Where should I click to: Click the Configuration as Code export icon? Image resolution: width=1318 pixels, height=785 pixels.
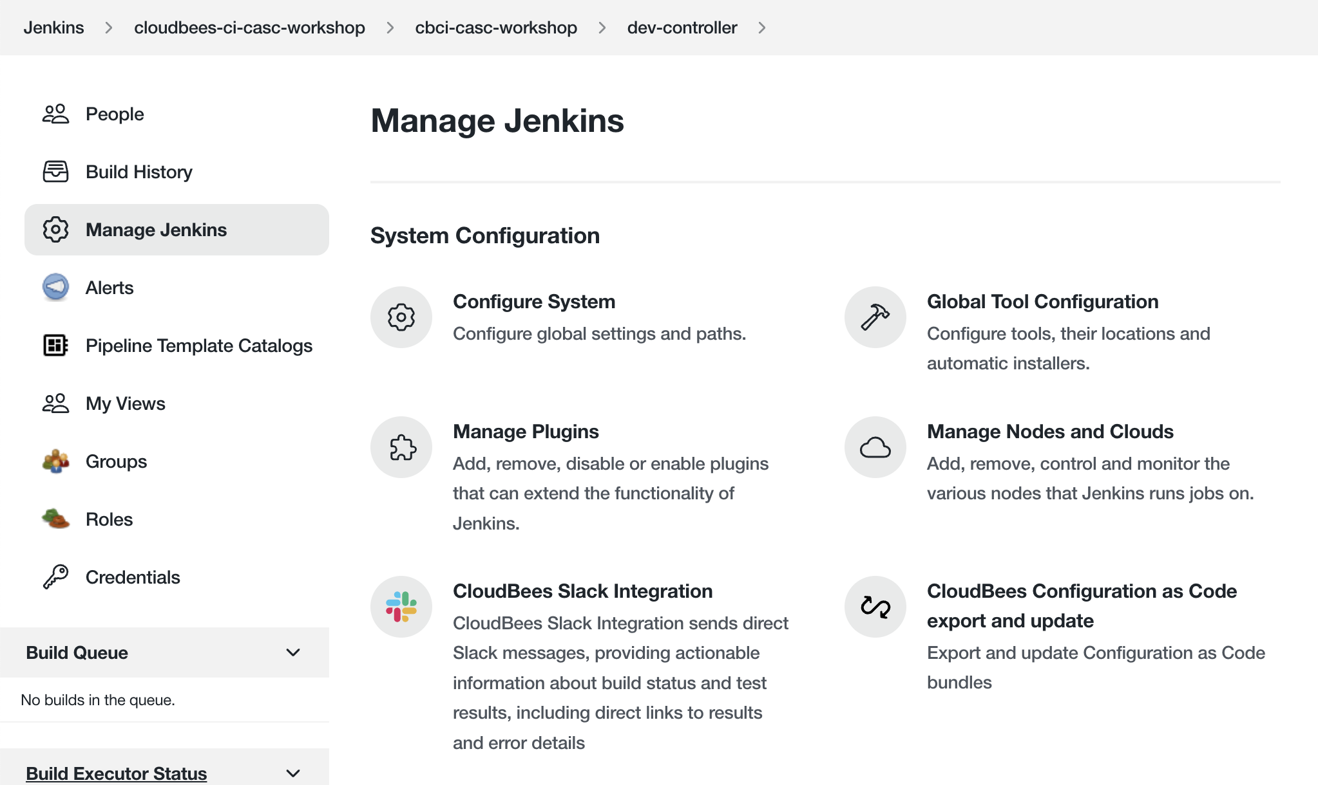coord(875,607)
